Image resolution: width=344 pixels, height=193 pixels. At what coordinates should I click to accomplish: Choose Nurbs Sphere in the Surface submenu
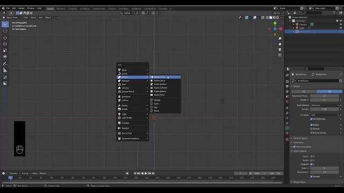tap(165, 91)
